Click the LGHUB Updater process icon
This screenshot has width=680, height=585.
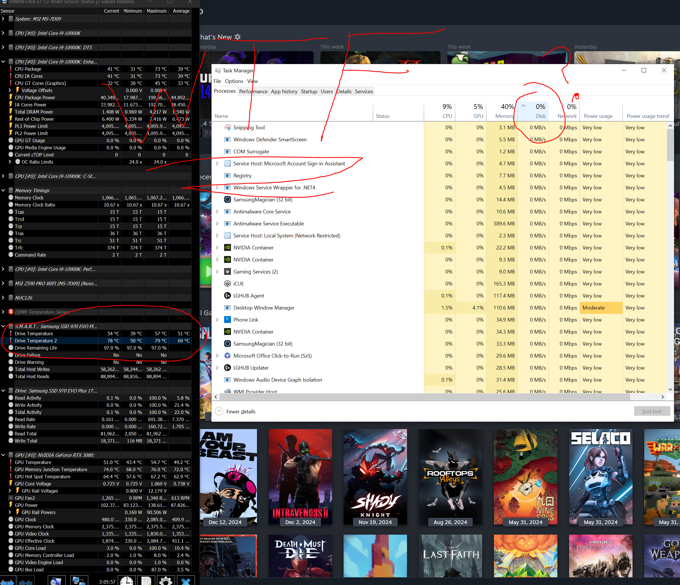point(228,368)
